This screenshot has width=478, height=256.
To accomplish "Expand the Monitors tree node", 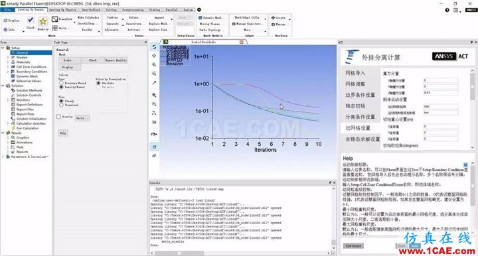I will coord(8,99).
